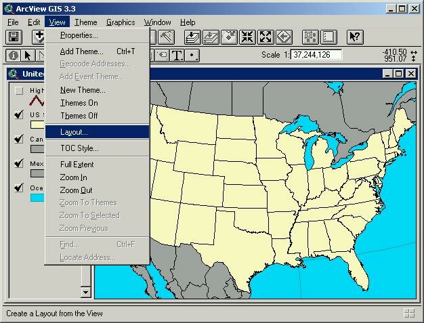Screen dimensions: 424x323
Task: Click Select Features Using Graphic icon
Action: click(x=310, y=37)
